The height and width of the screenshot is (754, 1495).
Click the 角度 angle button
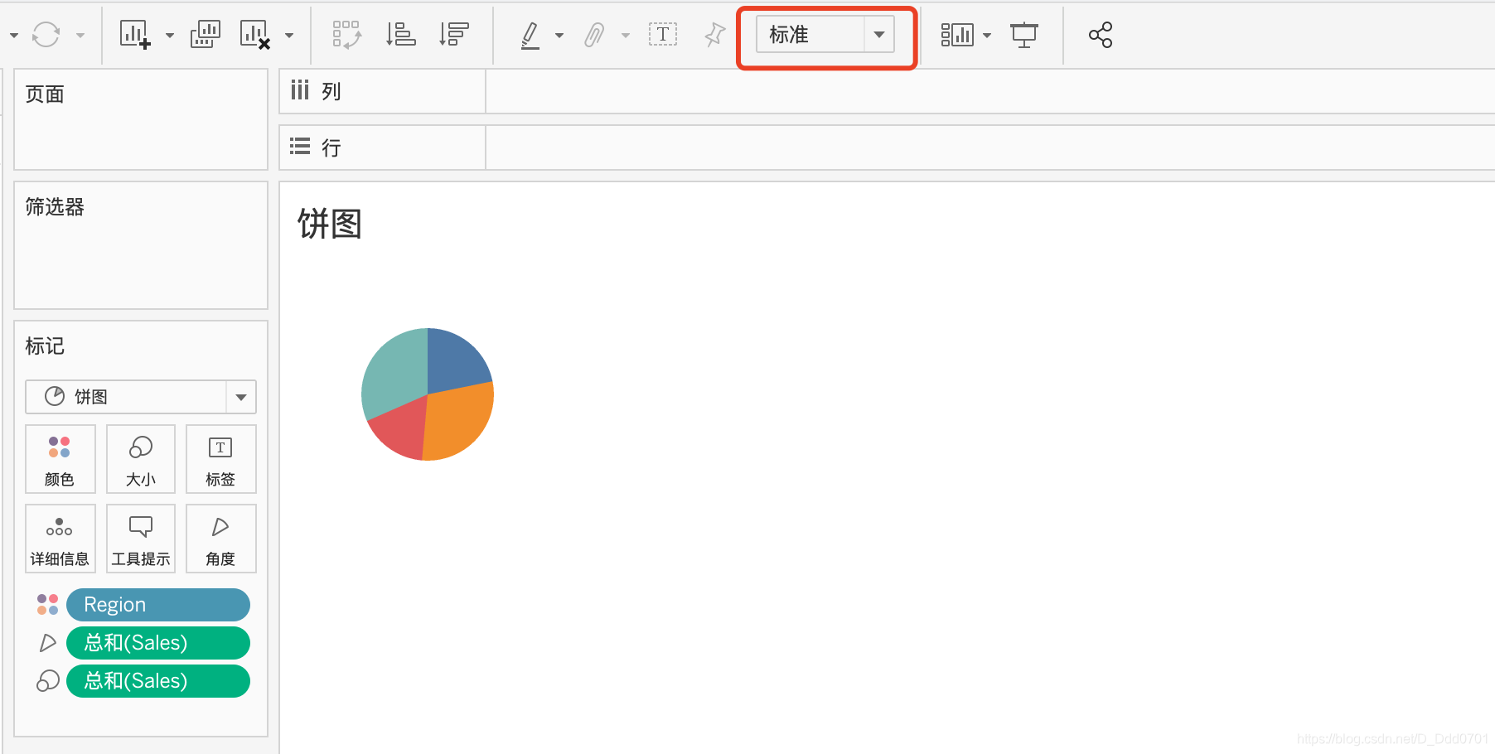221,539
